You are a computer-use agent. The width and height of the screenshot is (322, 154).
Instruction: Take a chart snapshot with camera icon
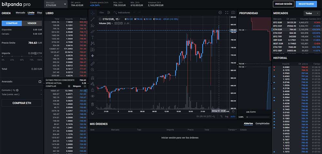233,13
